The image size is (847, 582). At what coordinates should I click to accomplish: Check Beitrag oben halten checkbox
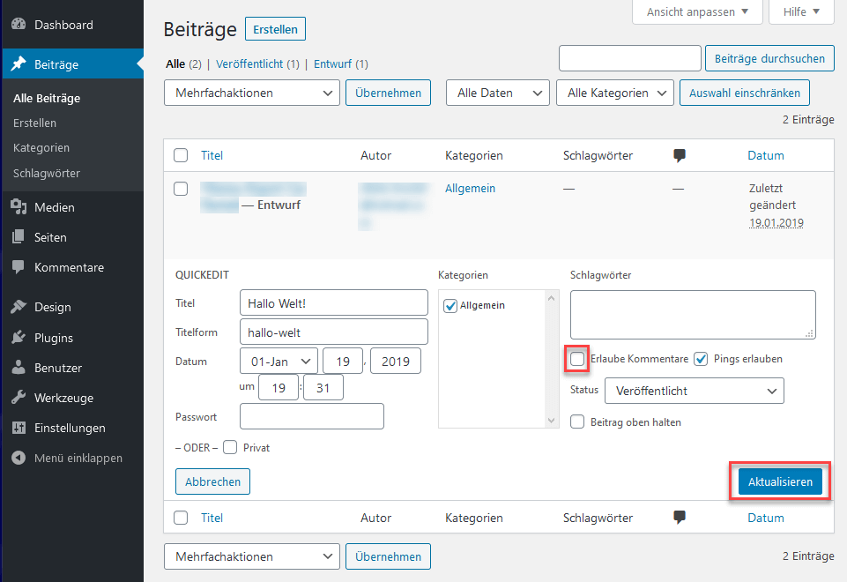coord(577,422)
